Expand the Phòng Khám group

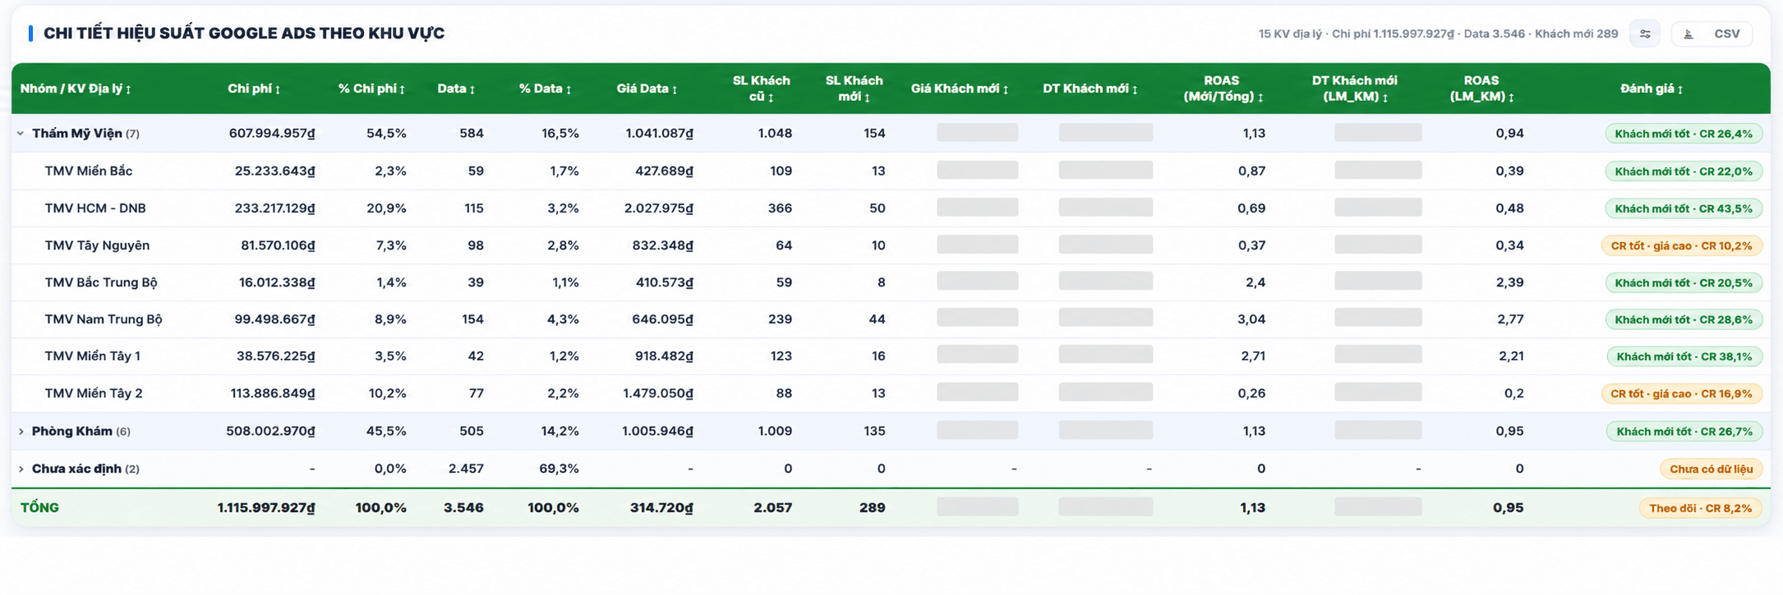(x=21, y=432)
